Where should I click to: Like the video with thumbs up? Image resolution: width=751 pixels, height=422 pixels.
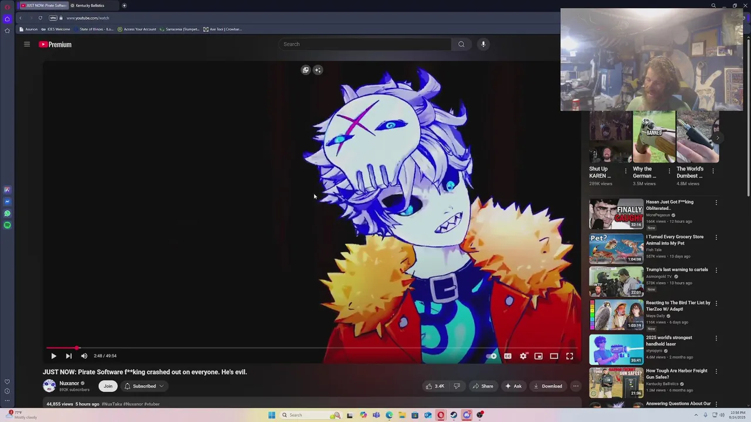[435, 386]
